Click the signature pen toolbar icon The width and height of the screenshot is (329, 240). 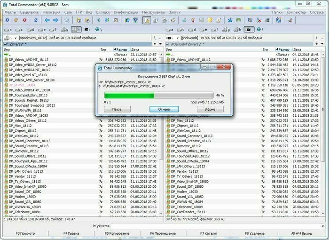pyautogui.click(x=290, y=20)
